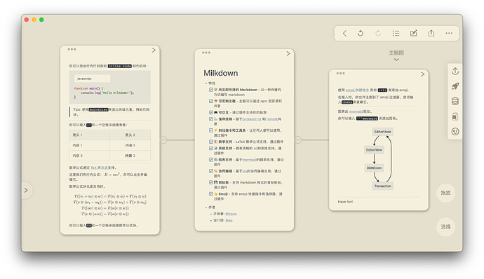This screenshot has width=484, height=279.
Task: Select the DOMEvent diagram node
Action: click(374, 168)
